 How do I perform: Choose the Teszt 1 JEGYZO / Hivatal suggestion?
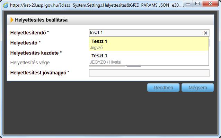149,58
